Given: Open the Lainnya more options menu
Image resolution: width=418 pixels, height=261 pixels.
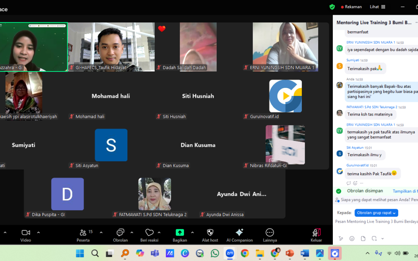Looking at the screenshot, I should (x=270, y=235).
